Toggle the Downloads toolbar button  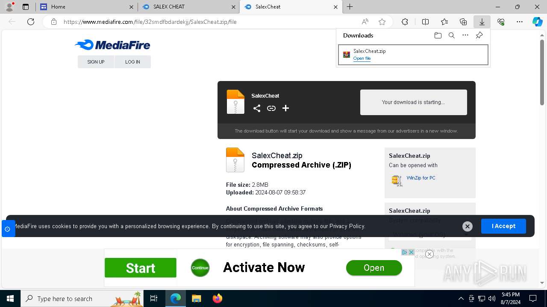click(x=482, y=22)
